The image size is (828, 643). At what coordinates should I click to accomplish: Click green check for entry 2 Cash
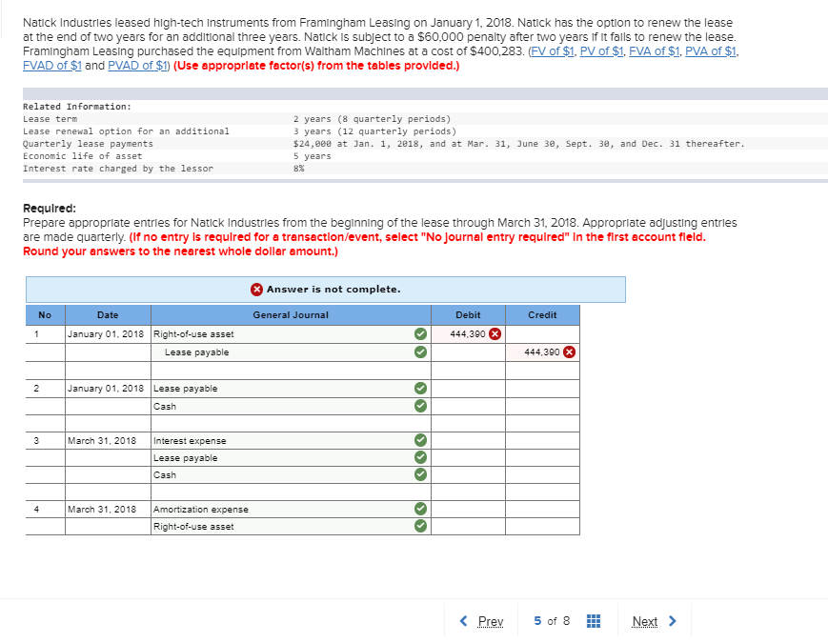[420, 406]
